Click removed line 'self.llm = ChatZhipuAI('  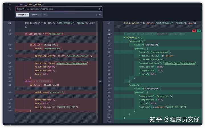coord(44,85)
